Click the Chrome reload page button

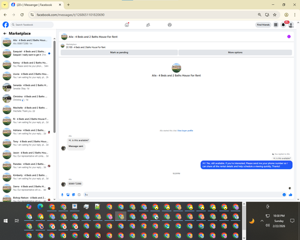point(22,14)
